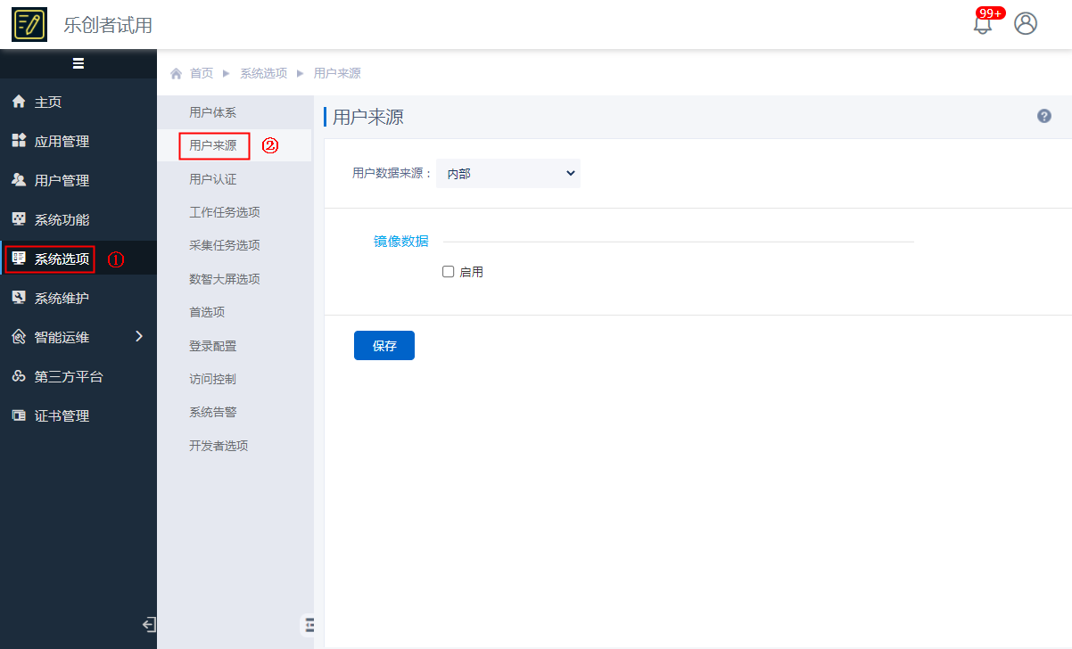Image resolution: width=1072 pixels, height=649 pixels.
Task: Click the help question mark icon
Action: pyautogui.click(x=1043, y=116)
